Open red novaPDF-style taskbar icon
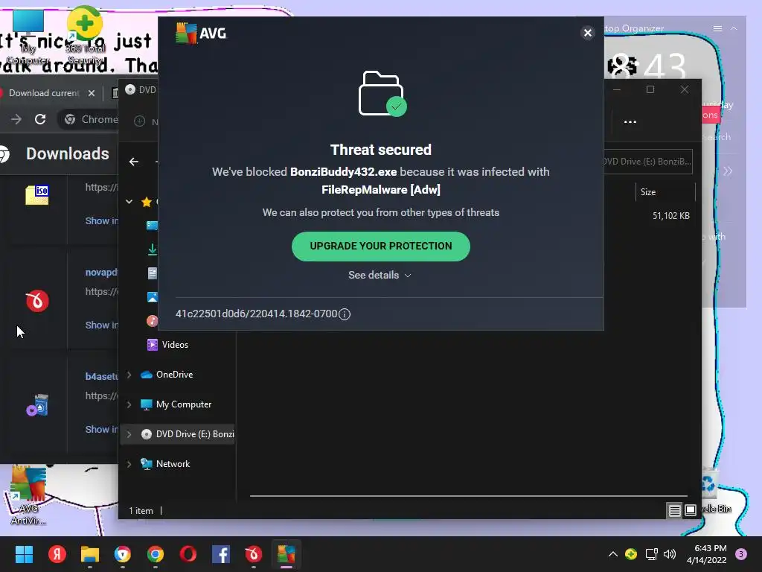 [253, 554]
